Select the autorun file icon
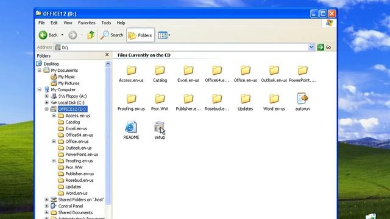Image resolution: width=390 pixels, height=219 pixels. pyautogui.click(x=302, y=99)
